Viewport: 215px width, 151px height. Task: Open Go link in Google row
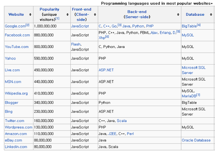point(114,26)
